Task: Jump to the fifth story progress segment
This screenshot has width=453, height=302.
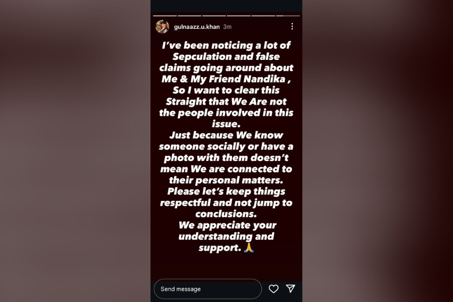Action: (x=263, y=16)
